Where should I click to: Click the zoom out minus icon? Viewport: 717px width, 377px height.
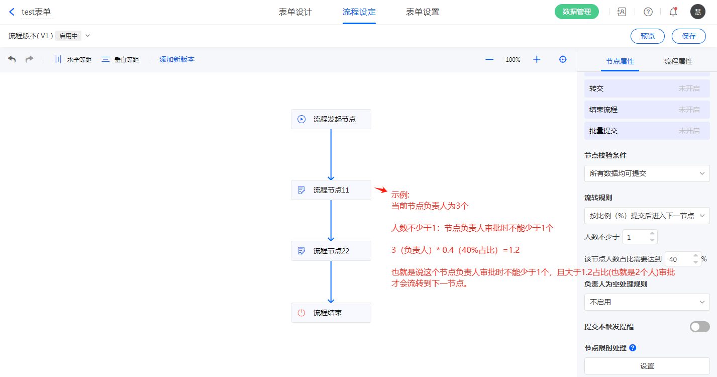pos(489,59)
